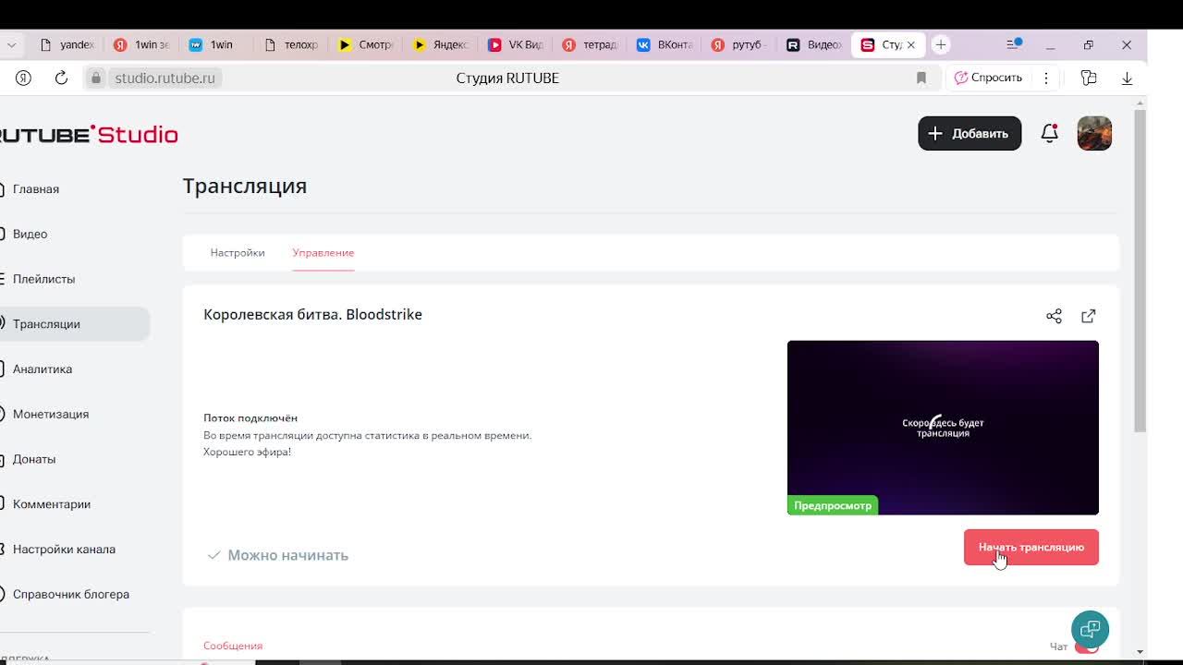Image resolution: width=1183 pixels, height=665 pixels.
Task: Click the Спросить assistant button
Action: (x=988, y=78)
